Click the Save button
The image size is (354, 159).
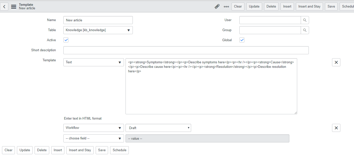[x=102, y=150]
